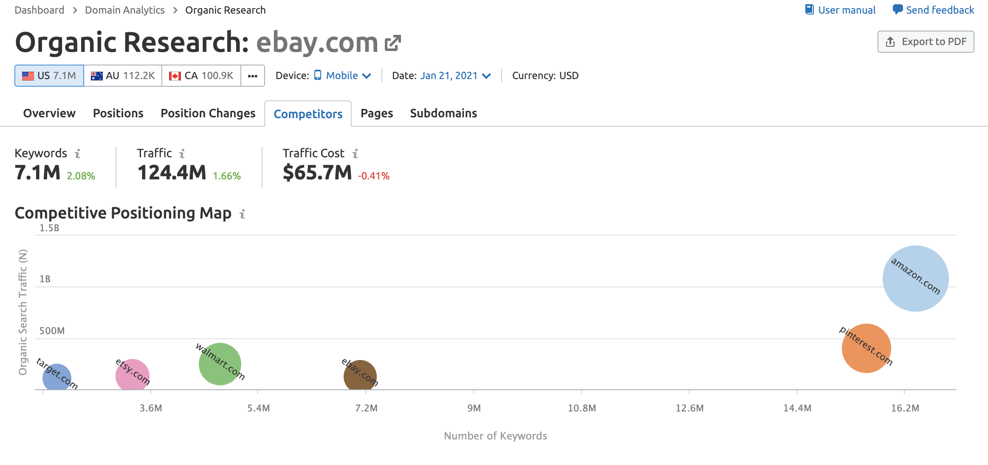Click the User manual icon
The width and height of the screenshot is (988, 465).
809,9
